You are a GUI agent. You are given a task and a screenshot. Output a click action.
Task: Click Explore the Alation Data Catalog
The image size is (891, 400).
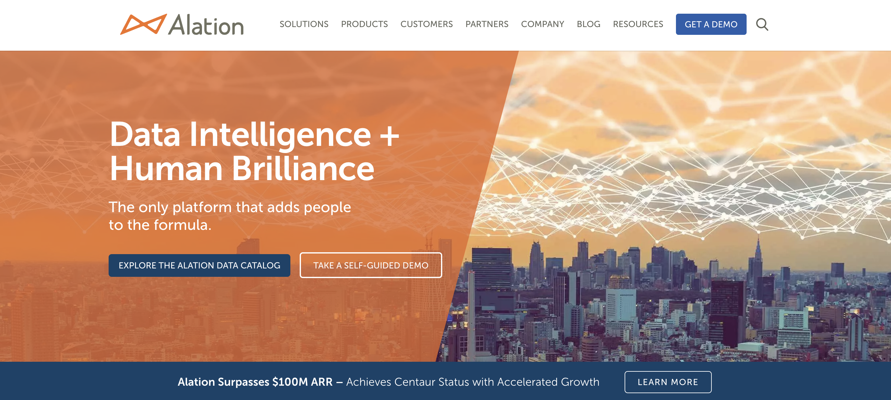pos(199,265)
